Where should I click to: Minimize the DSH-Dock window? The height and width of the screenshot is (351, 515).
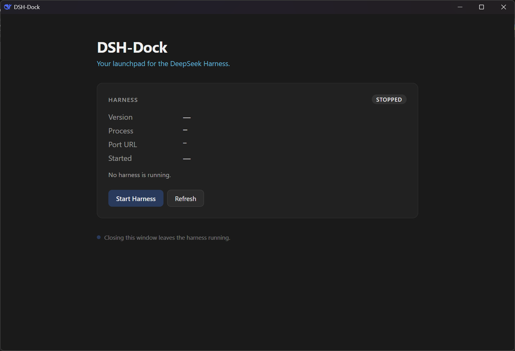[460, 7]
